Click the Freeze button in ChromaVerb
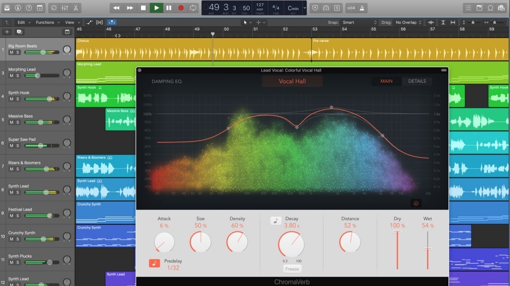510x286 pixels. point(292,269)
